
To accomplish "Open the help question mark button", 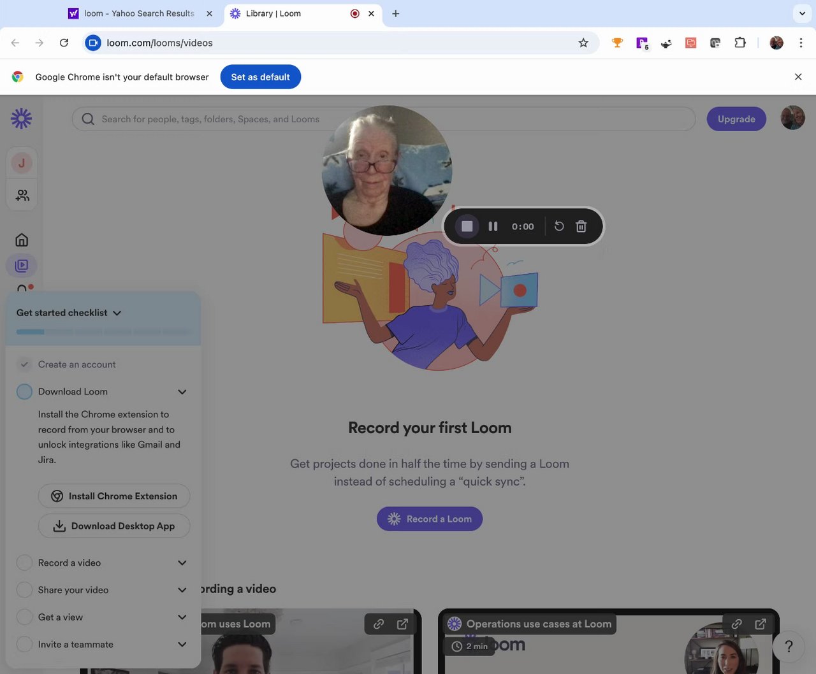I will [789, 646].
